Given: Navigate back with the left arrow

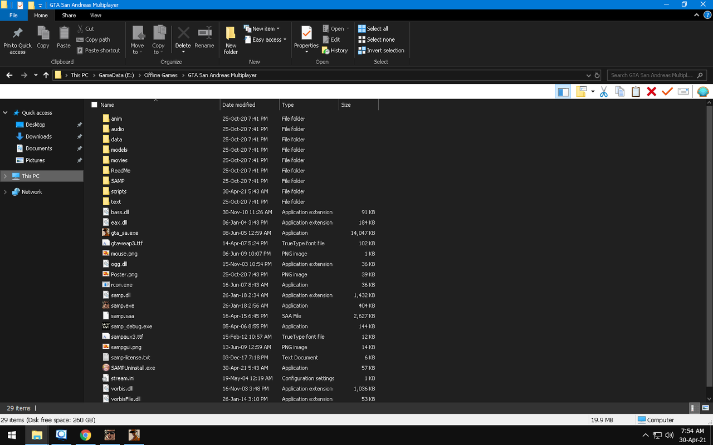Looking at the screenshot, I should pyautogui.click(x=9, y=75).
